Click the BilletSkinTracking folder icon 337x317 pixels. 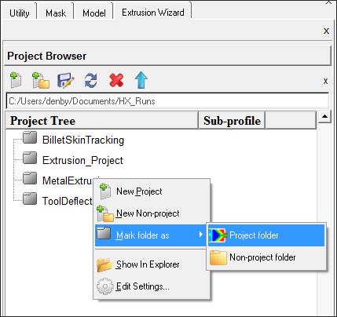pos(30,138)
